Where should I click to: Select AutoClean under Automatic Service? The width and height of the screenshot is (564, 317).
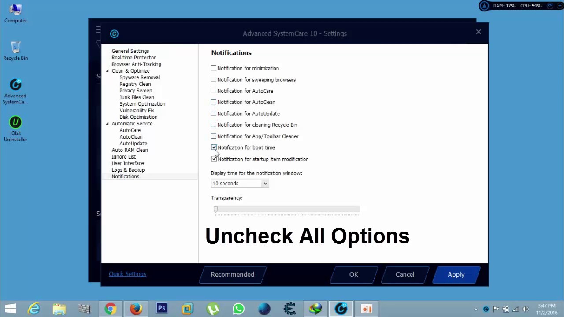131,137
